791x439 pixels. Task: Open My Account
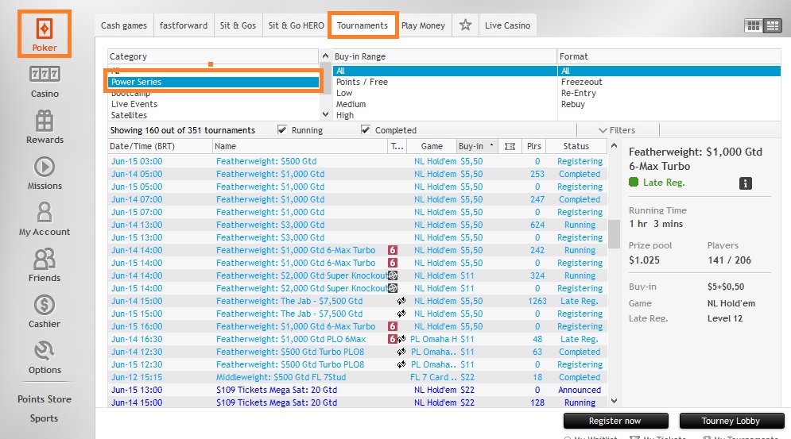tap(45, 219)
